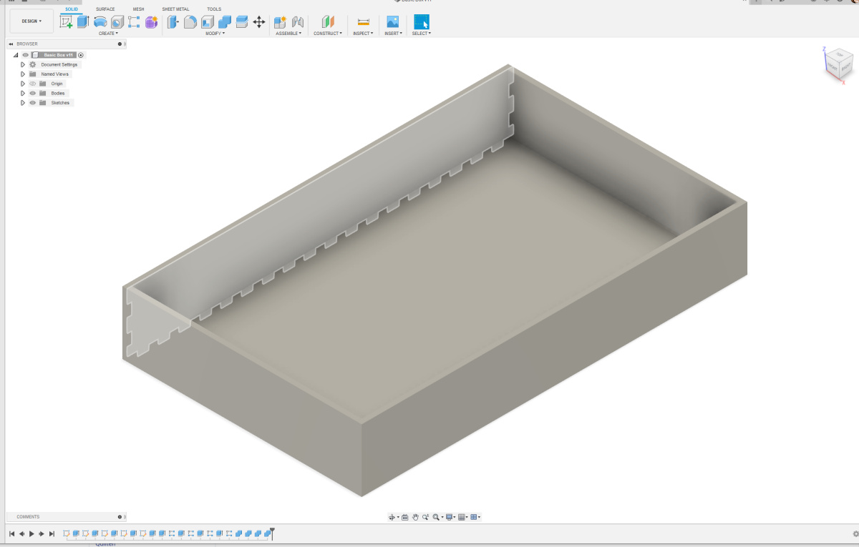Open the CREATE dropdown menu
The height and width of the screenshot is (547, 859).
[108, 34]
